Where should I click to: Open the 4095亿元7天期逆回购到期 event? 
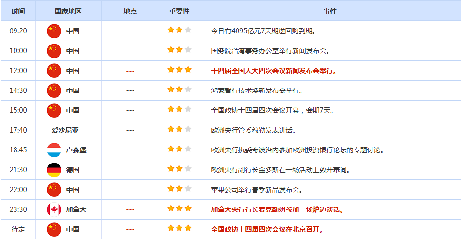pos(264,31)
